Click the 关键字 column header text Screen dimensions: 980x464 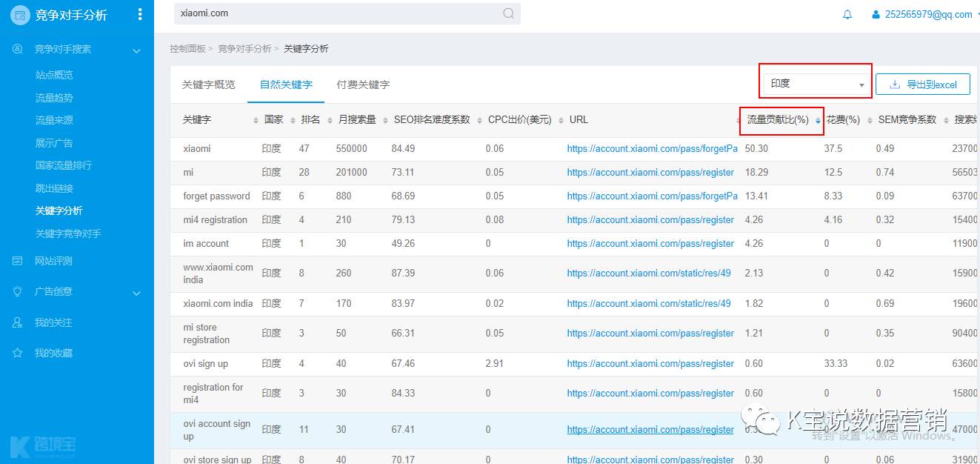197,120
